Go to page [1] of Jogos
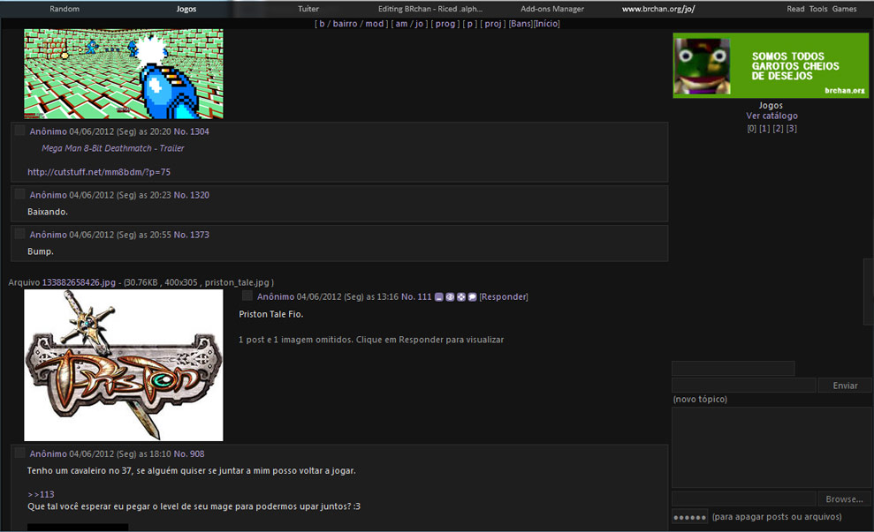 764,129
